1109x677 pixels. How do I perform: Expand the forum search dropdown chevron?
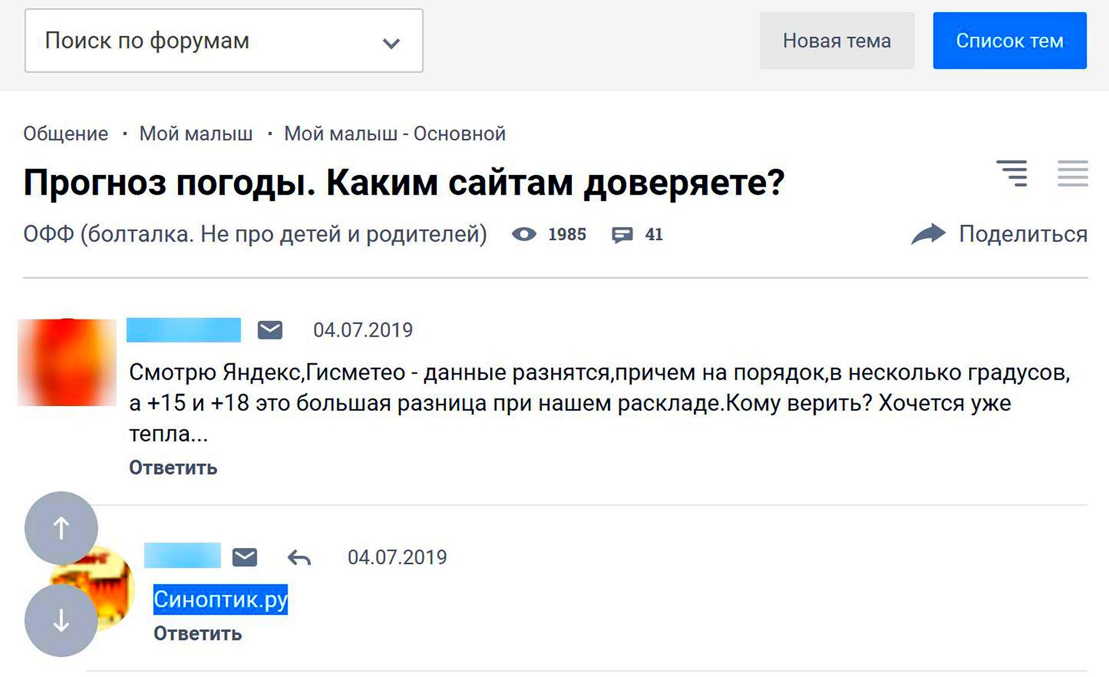pos(391,43)
